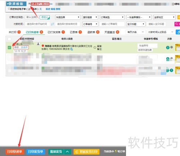Screen dimensions: 180x156
Task: Click the green circle count 2 icon
Action: [x=168, y=48]
